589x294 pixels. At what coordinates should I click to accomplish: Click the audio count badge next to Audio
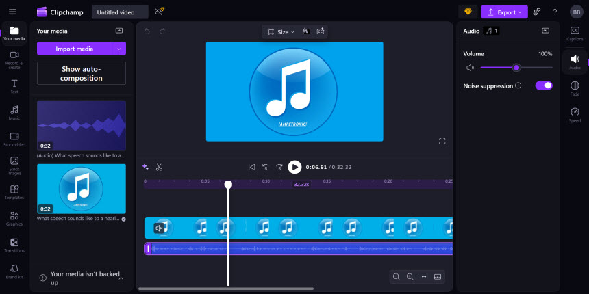[x=491, y=31]
